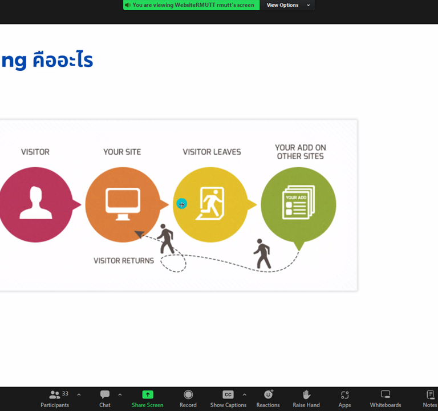Enable captions via Show Captions icon

[x=228, y=394]
